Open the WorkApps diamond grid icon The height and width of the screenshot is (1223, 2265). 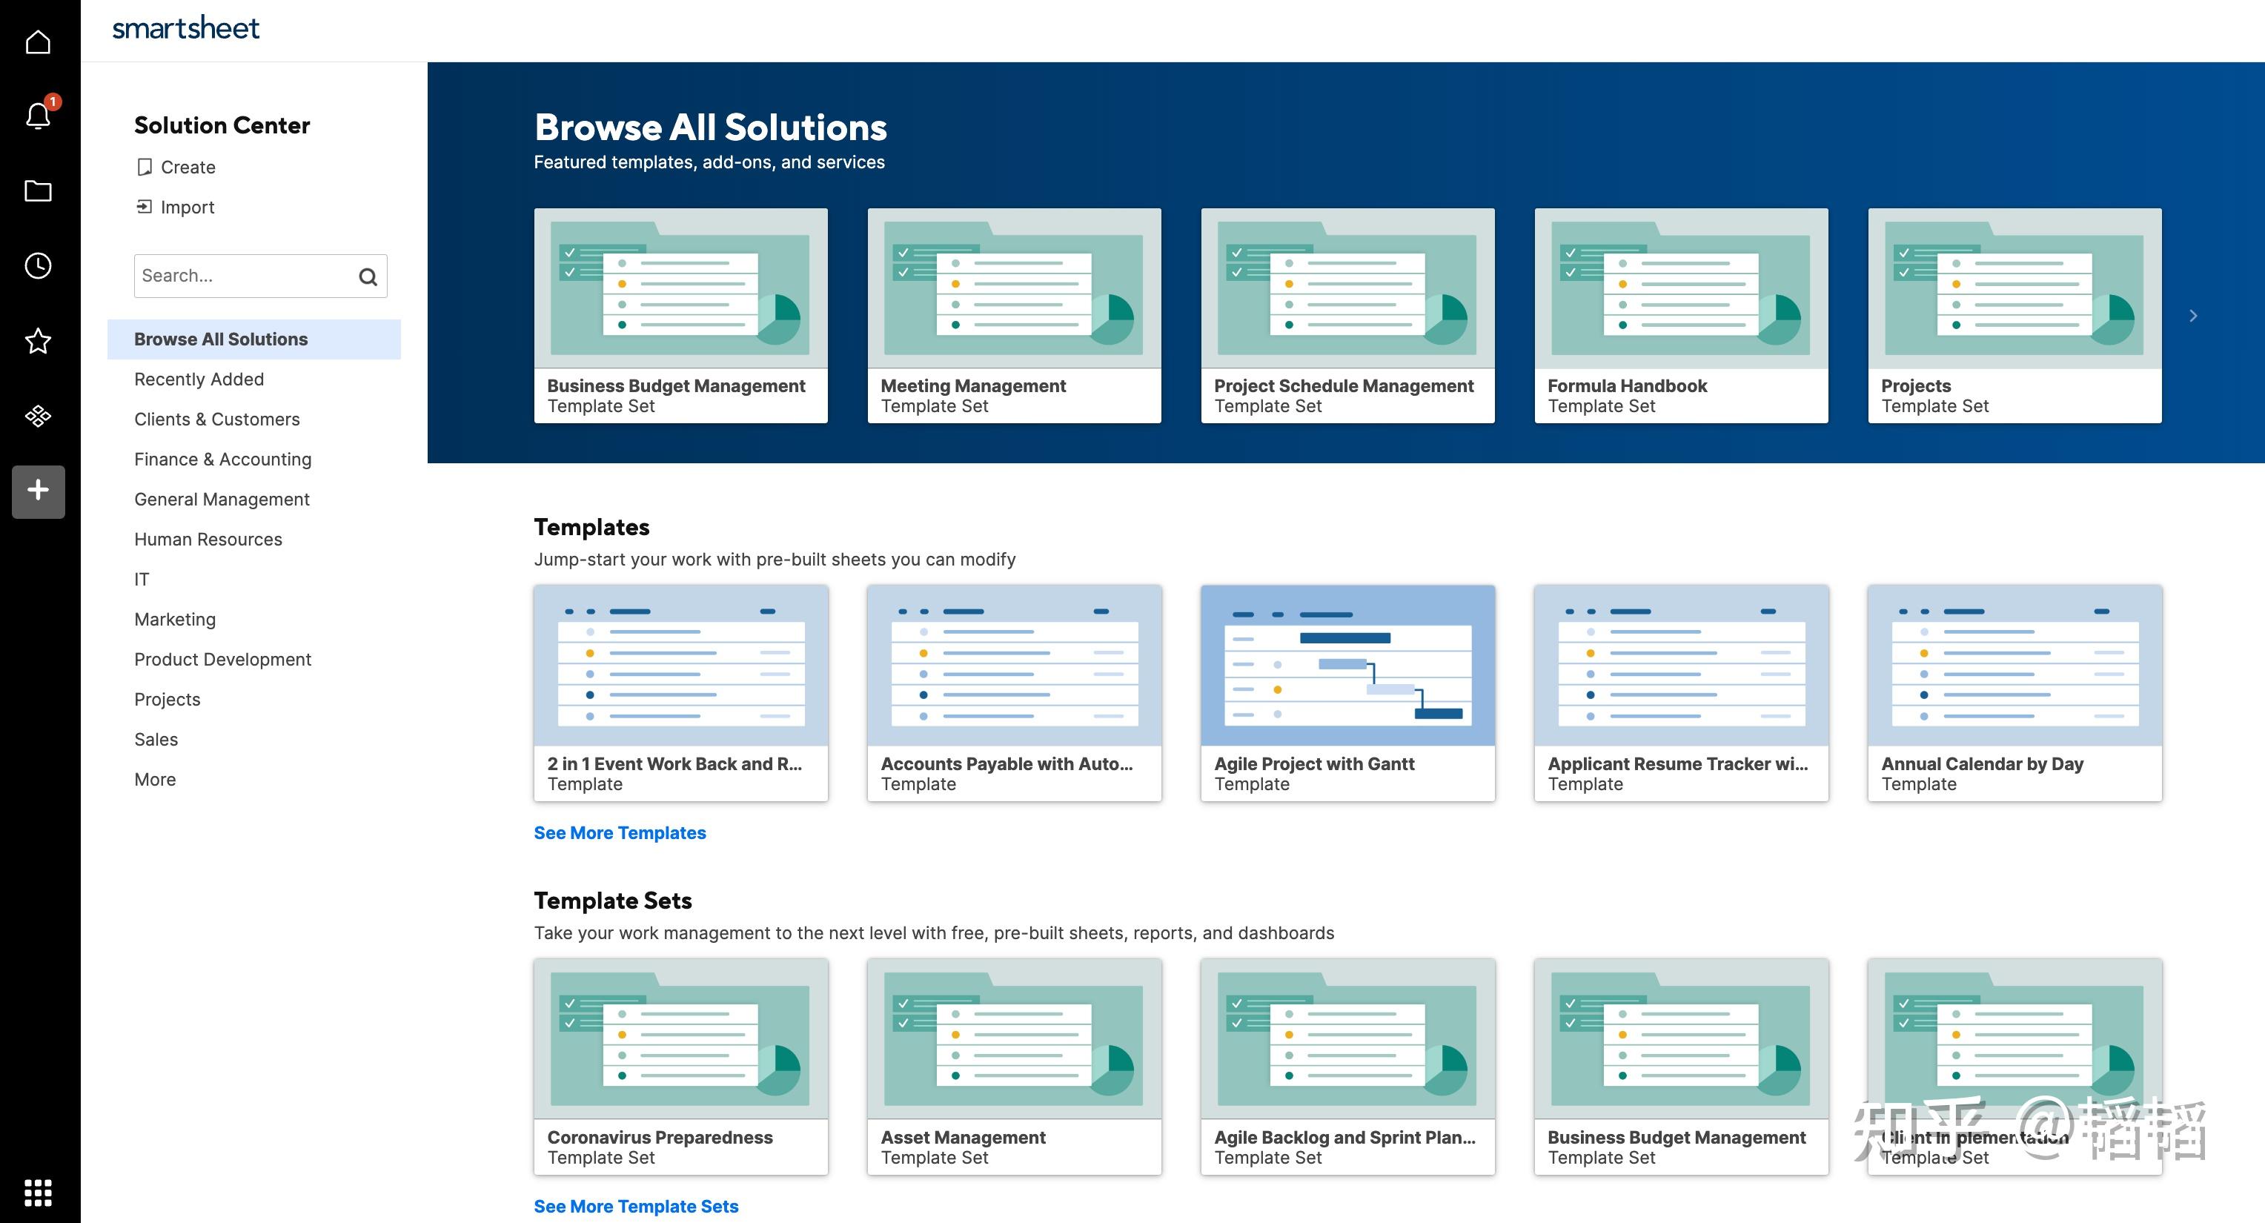coord(38,415)
